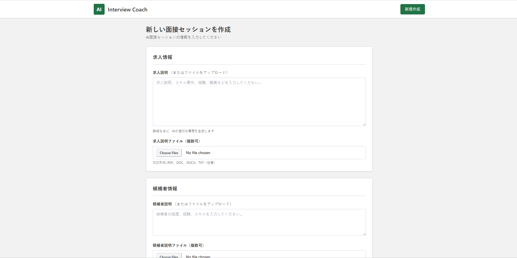Click the "Interview Coach" header title

coord(127,9)
